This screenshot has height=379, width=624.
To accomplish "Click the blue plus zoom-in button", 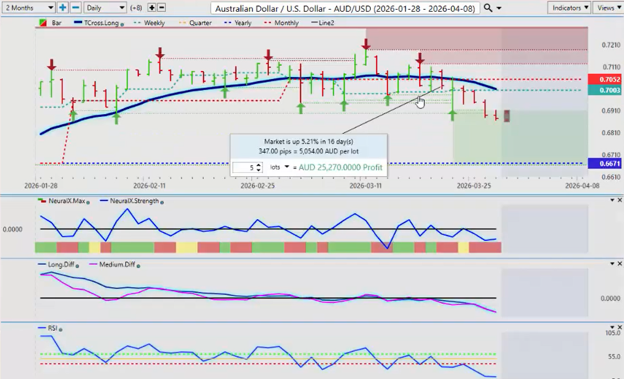I will pos(63,8).
